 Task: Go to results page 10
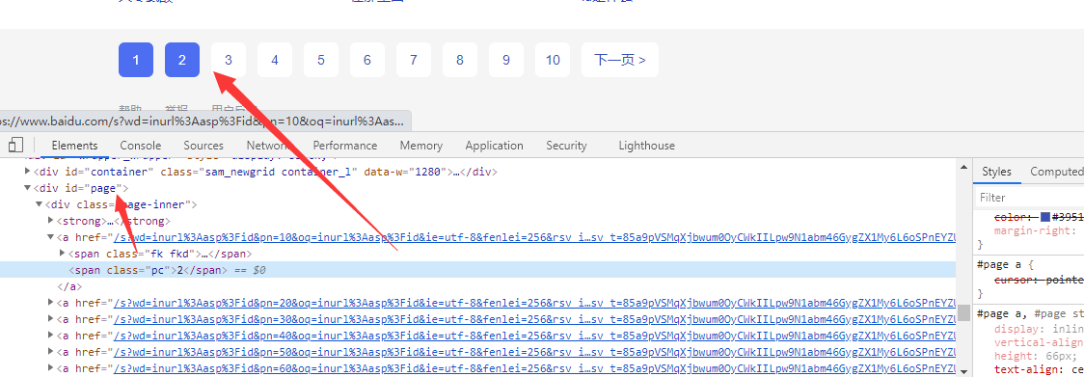pos(553,60)
